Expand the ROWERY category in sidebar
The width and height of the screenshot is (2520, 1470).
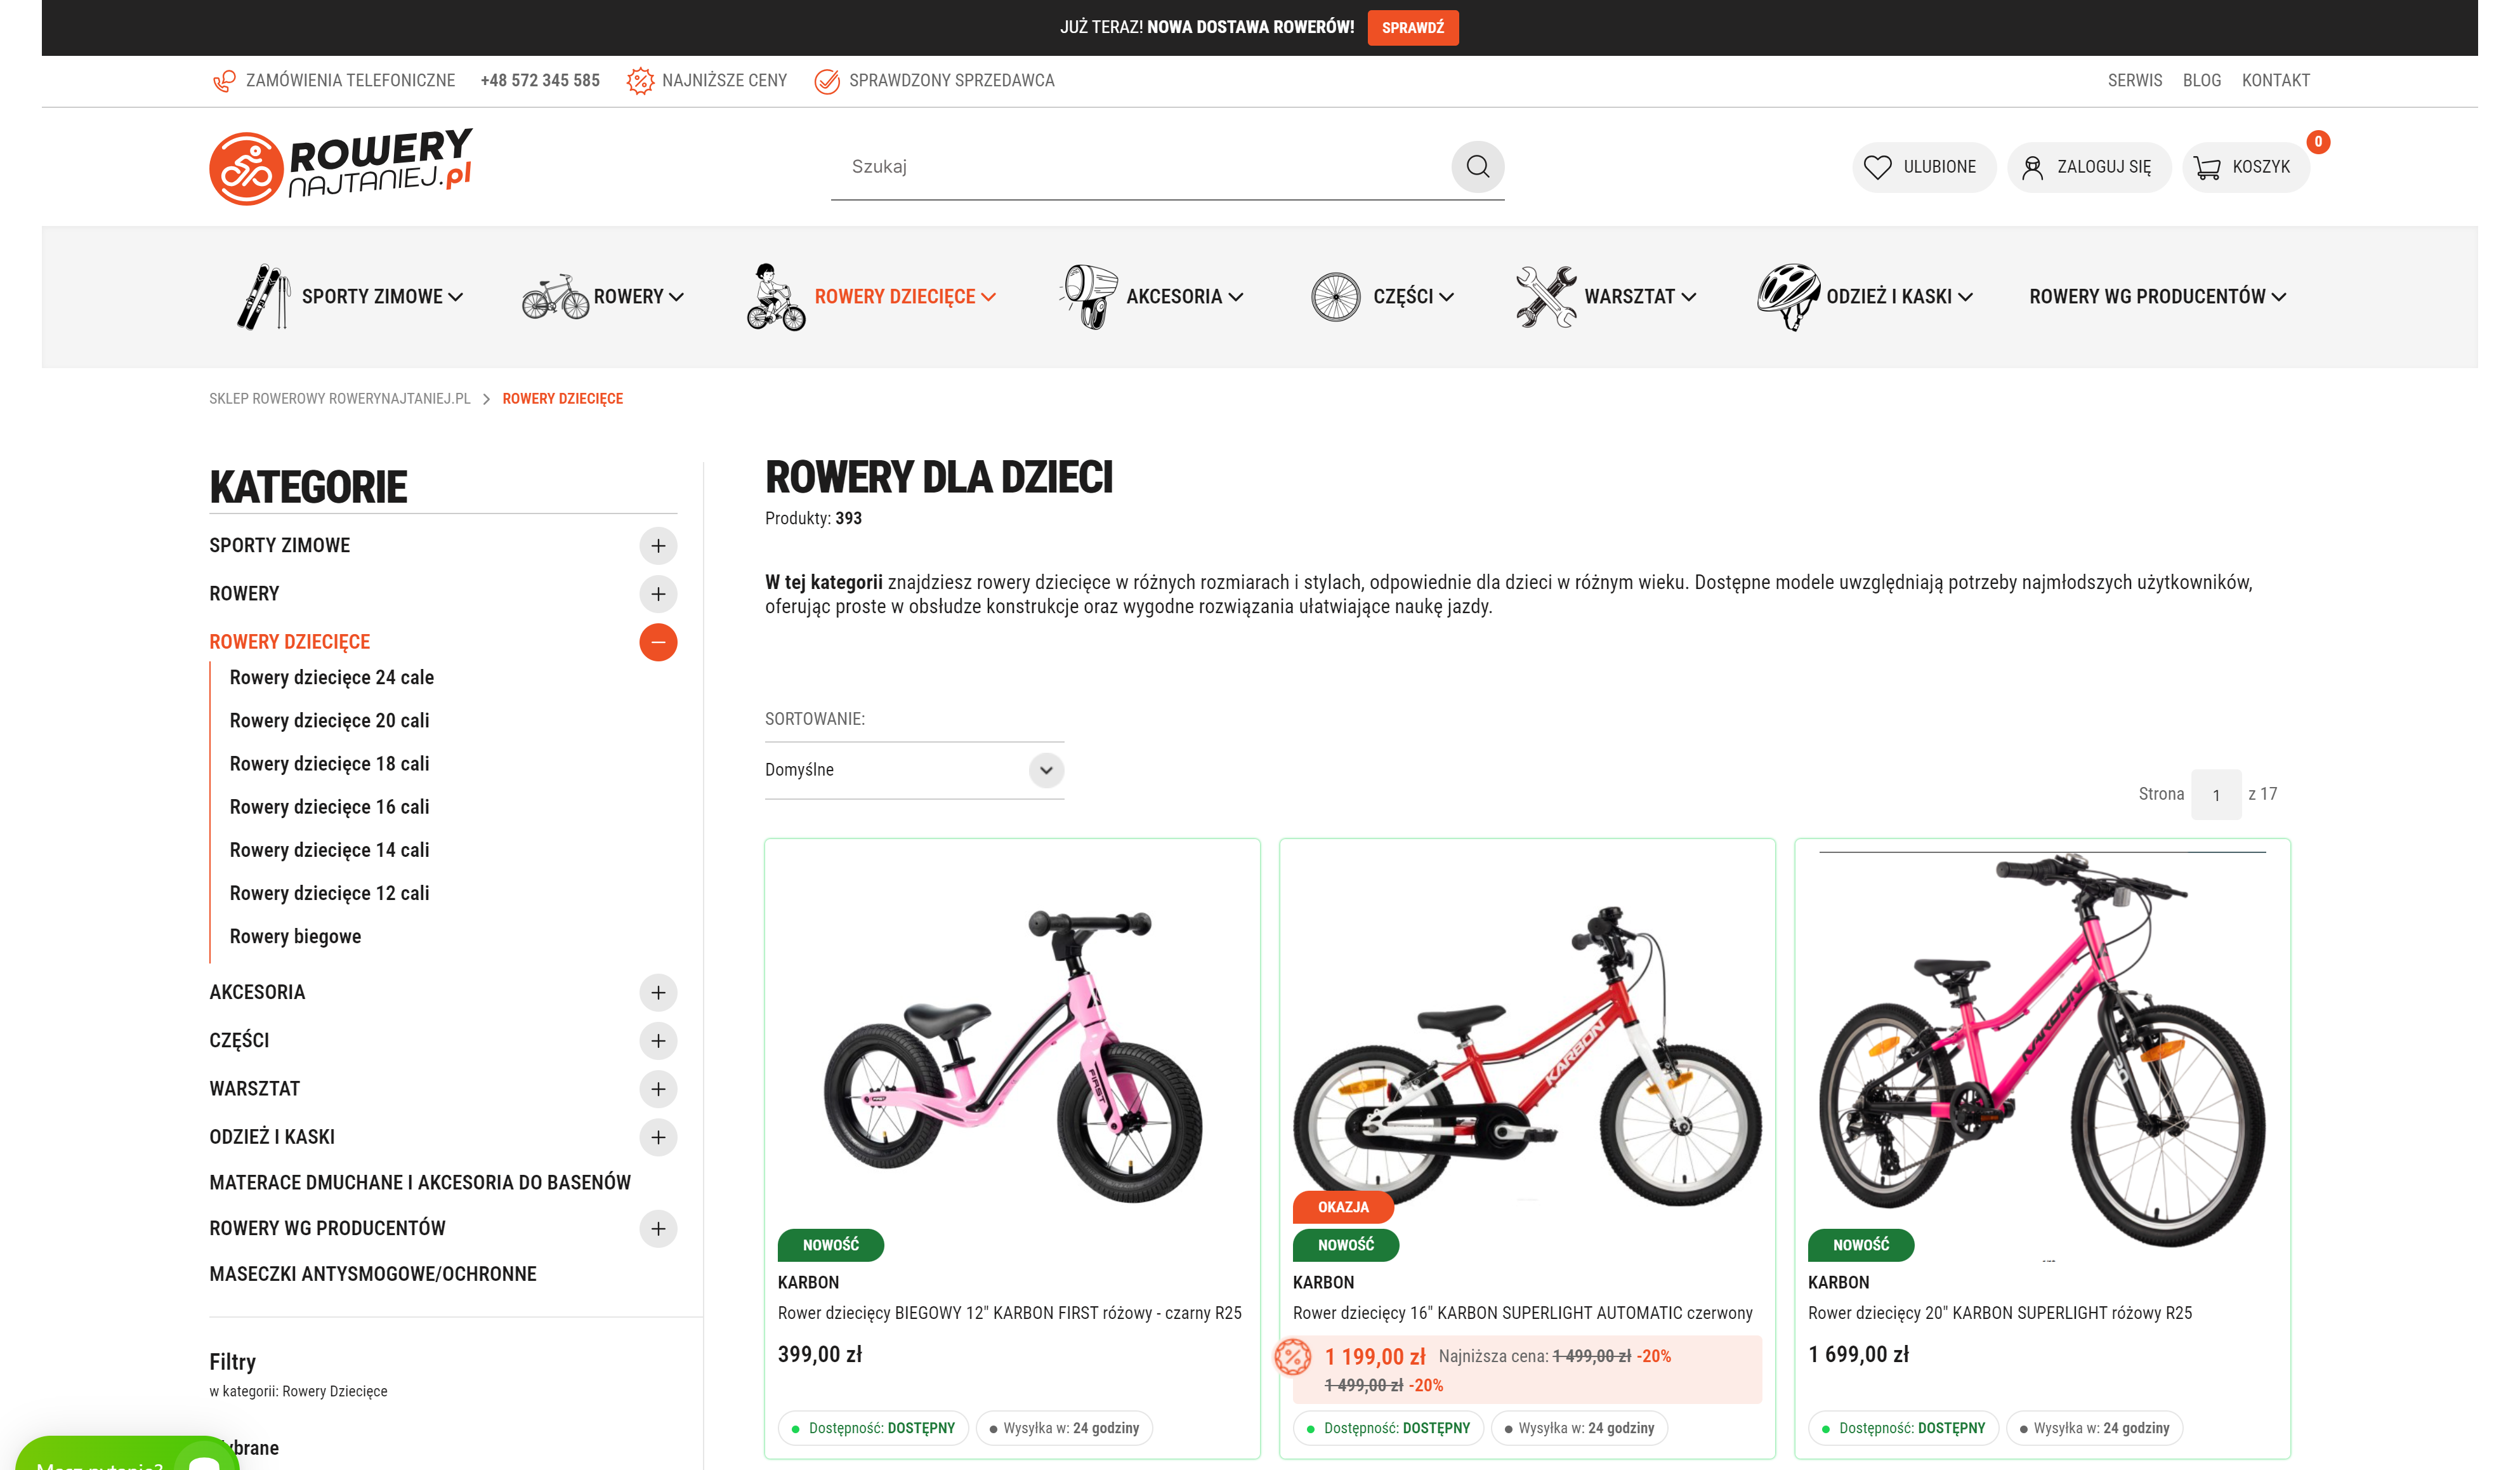click(x=658, y=593)
